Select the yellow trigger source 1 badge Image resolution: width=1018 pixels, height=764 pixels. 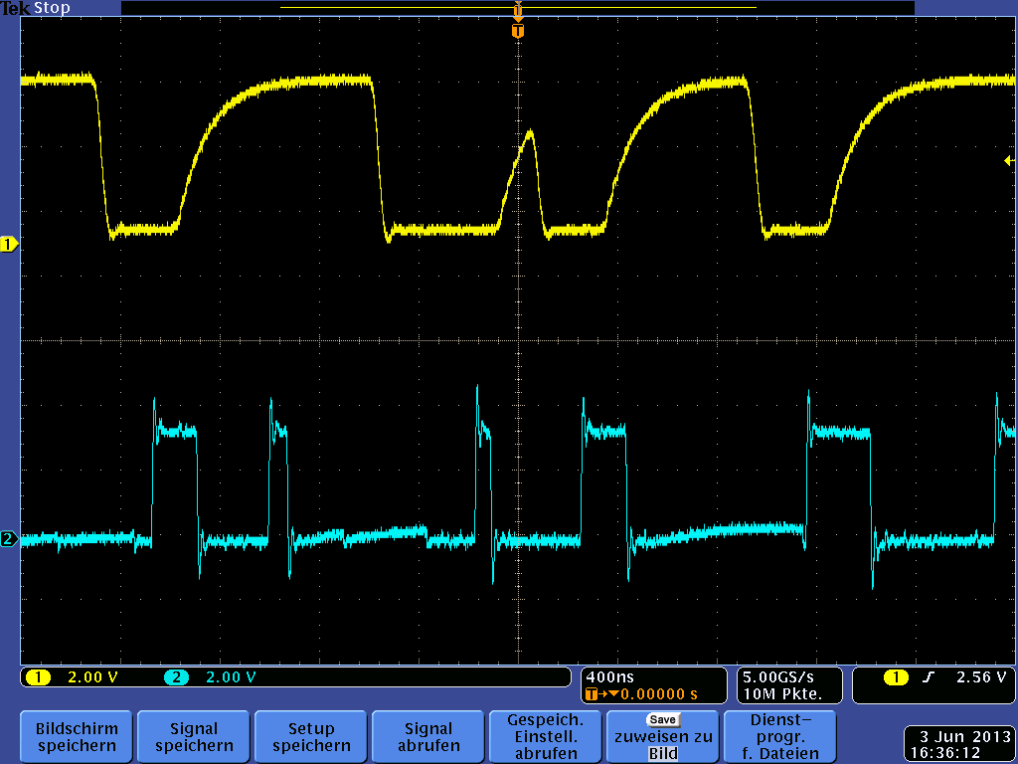tap(896, 677)
